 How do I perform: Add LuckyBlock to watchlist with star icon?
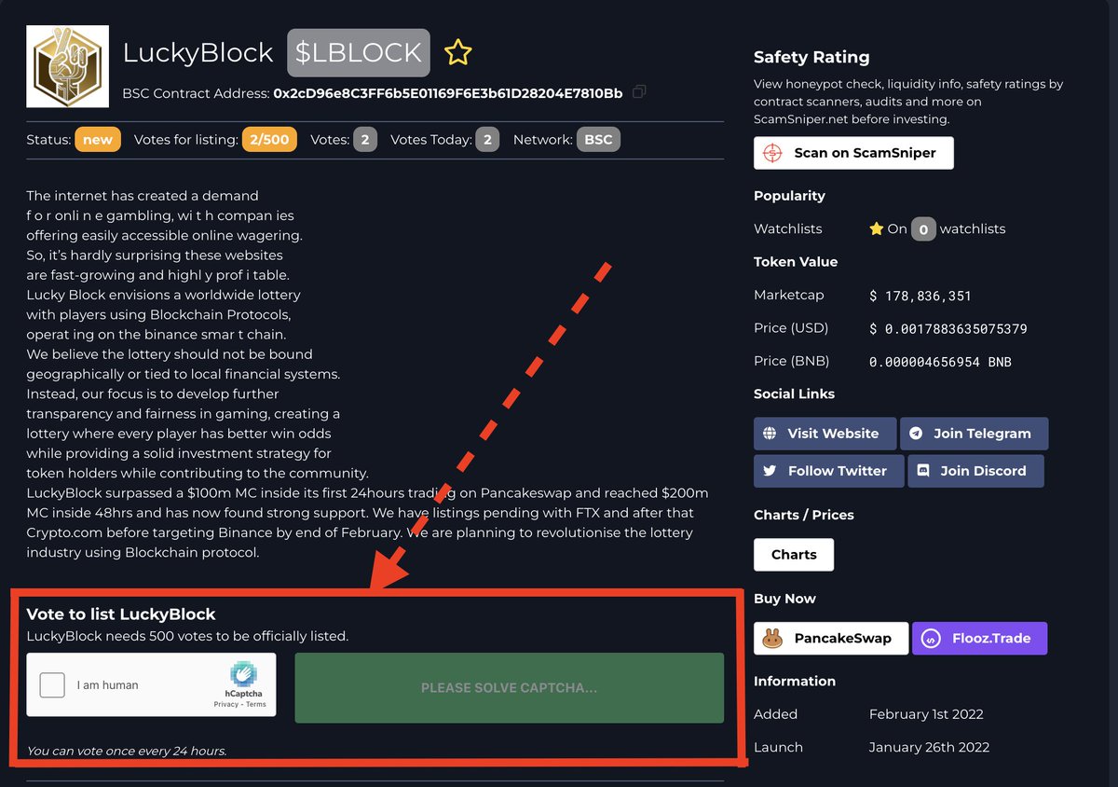457,52
